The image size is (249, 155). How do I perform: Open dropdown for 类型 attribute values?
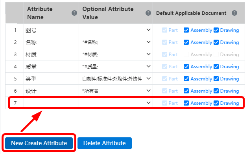click(148, 78)
